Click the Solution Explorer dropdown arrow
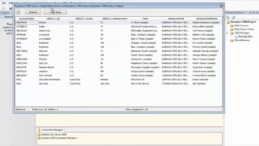Viewport: 259px width, 146px height. (251, 13)
